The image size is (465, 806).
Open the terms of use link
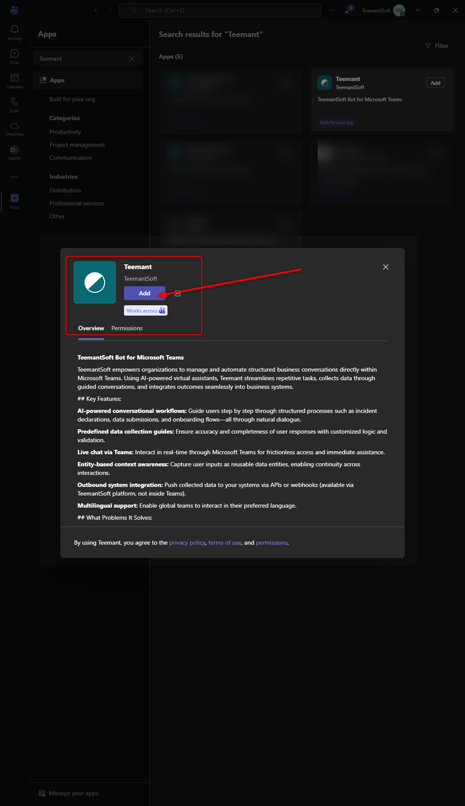(x=225, y=542)
